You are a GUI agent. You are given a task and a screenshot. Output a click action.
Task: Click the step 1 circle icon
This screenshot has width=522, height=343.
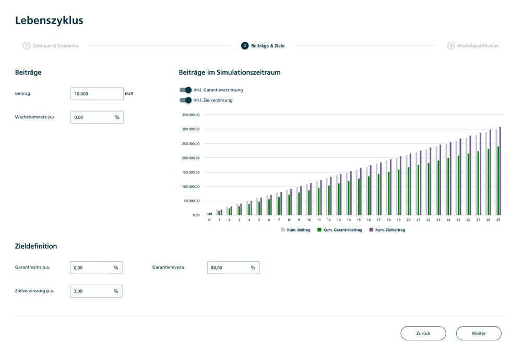click(26, 46)
